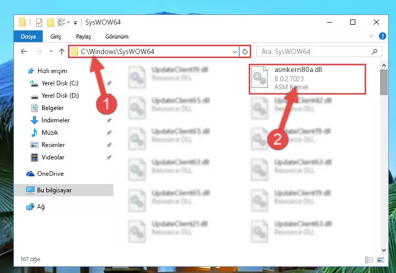The width and height of the screenshot is (396, 273).
Task: Click the New folder icon in title bar
Action: click(50, 23)
